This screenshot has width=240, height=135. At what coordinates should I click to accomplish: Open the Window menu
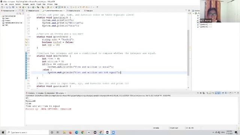point(50,4)
